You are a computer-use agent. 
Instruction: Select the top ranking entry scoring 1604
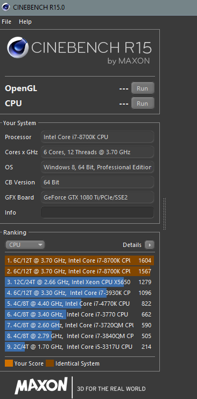pos(80,260)
